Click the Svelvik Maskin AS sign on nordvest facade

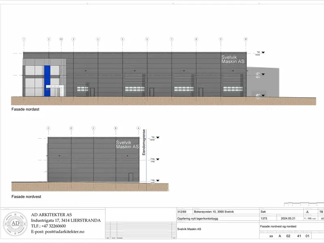click(127, 145)
